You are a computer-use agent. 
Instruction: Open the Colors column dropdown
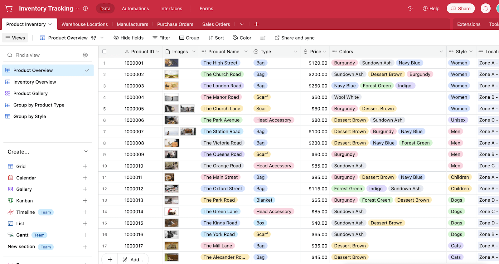pyautogui.click(x=441, y=51)
